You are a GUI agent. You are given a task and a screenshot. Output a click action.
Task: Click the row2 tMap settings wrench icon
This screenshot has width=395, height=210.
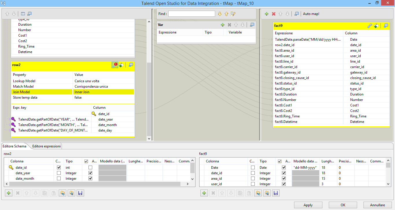pos(115,65)
